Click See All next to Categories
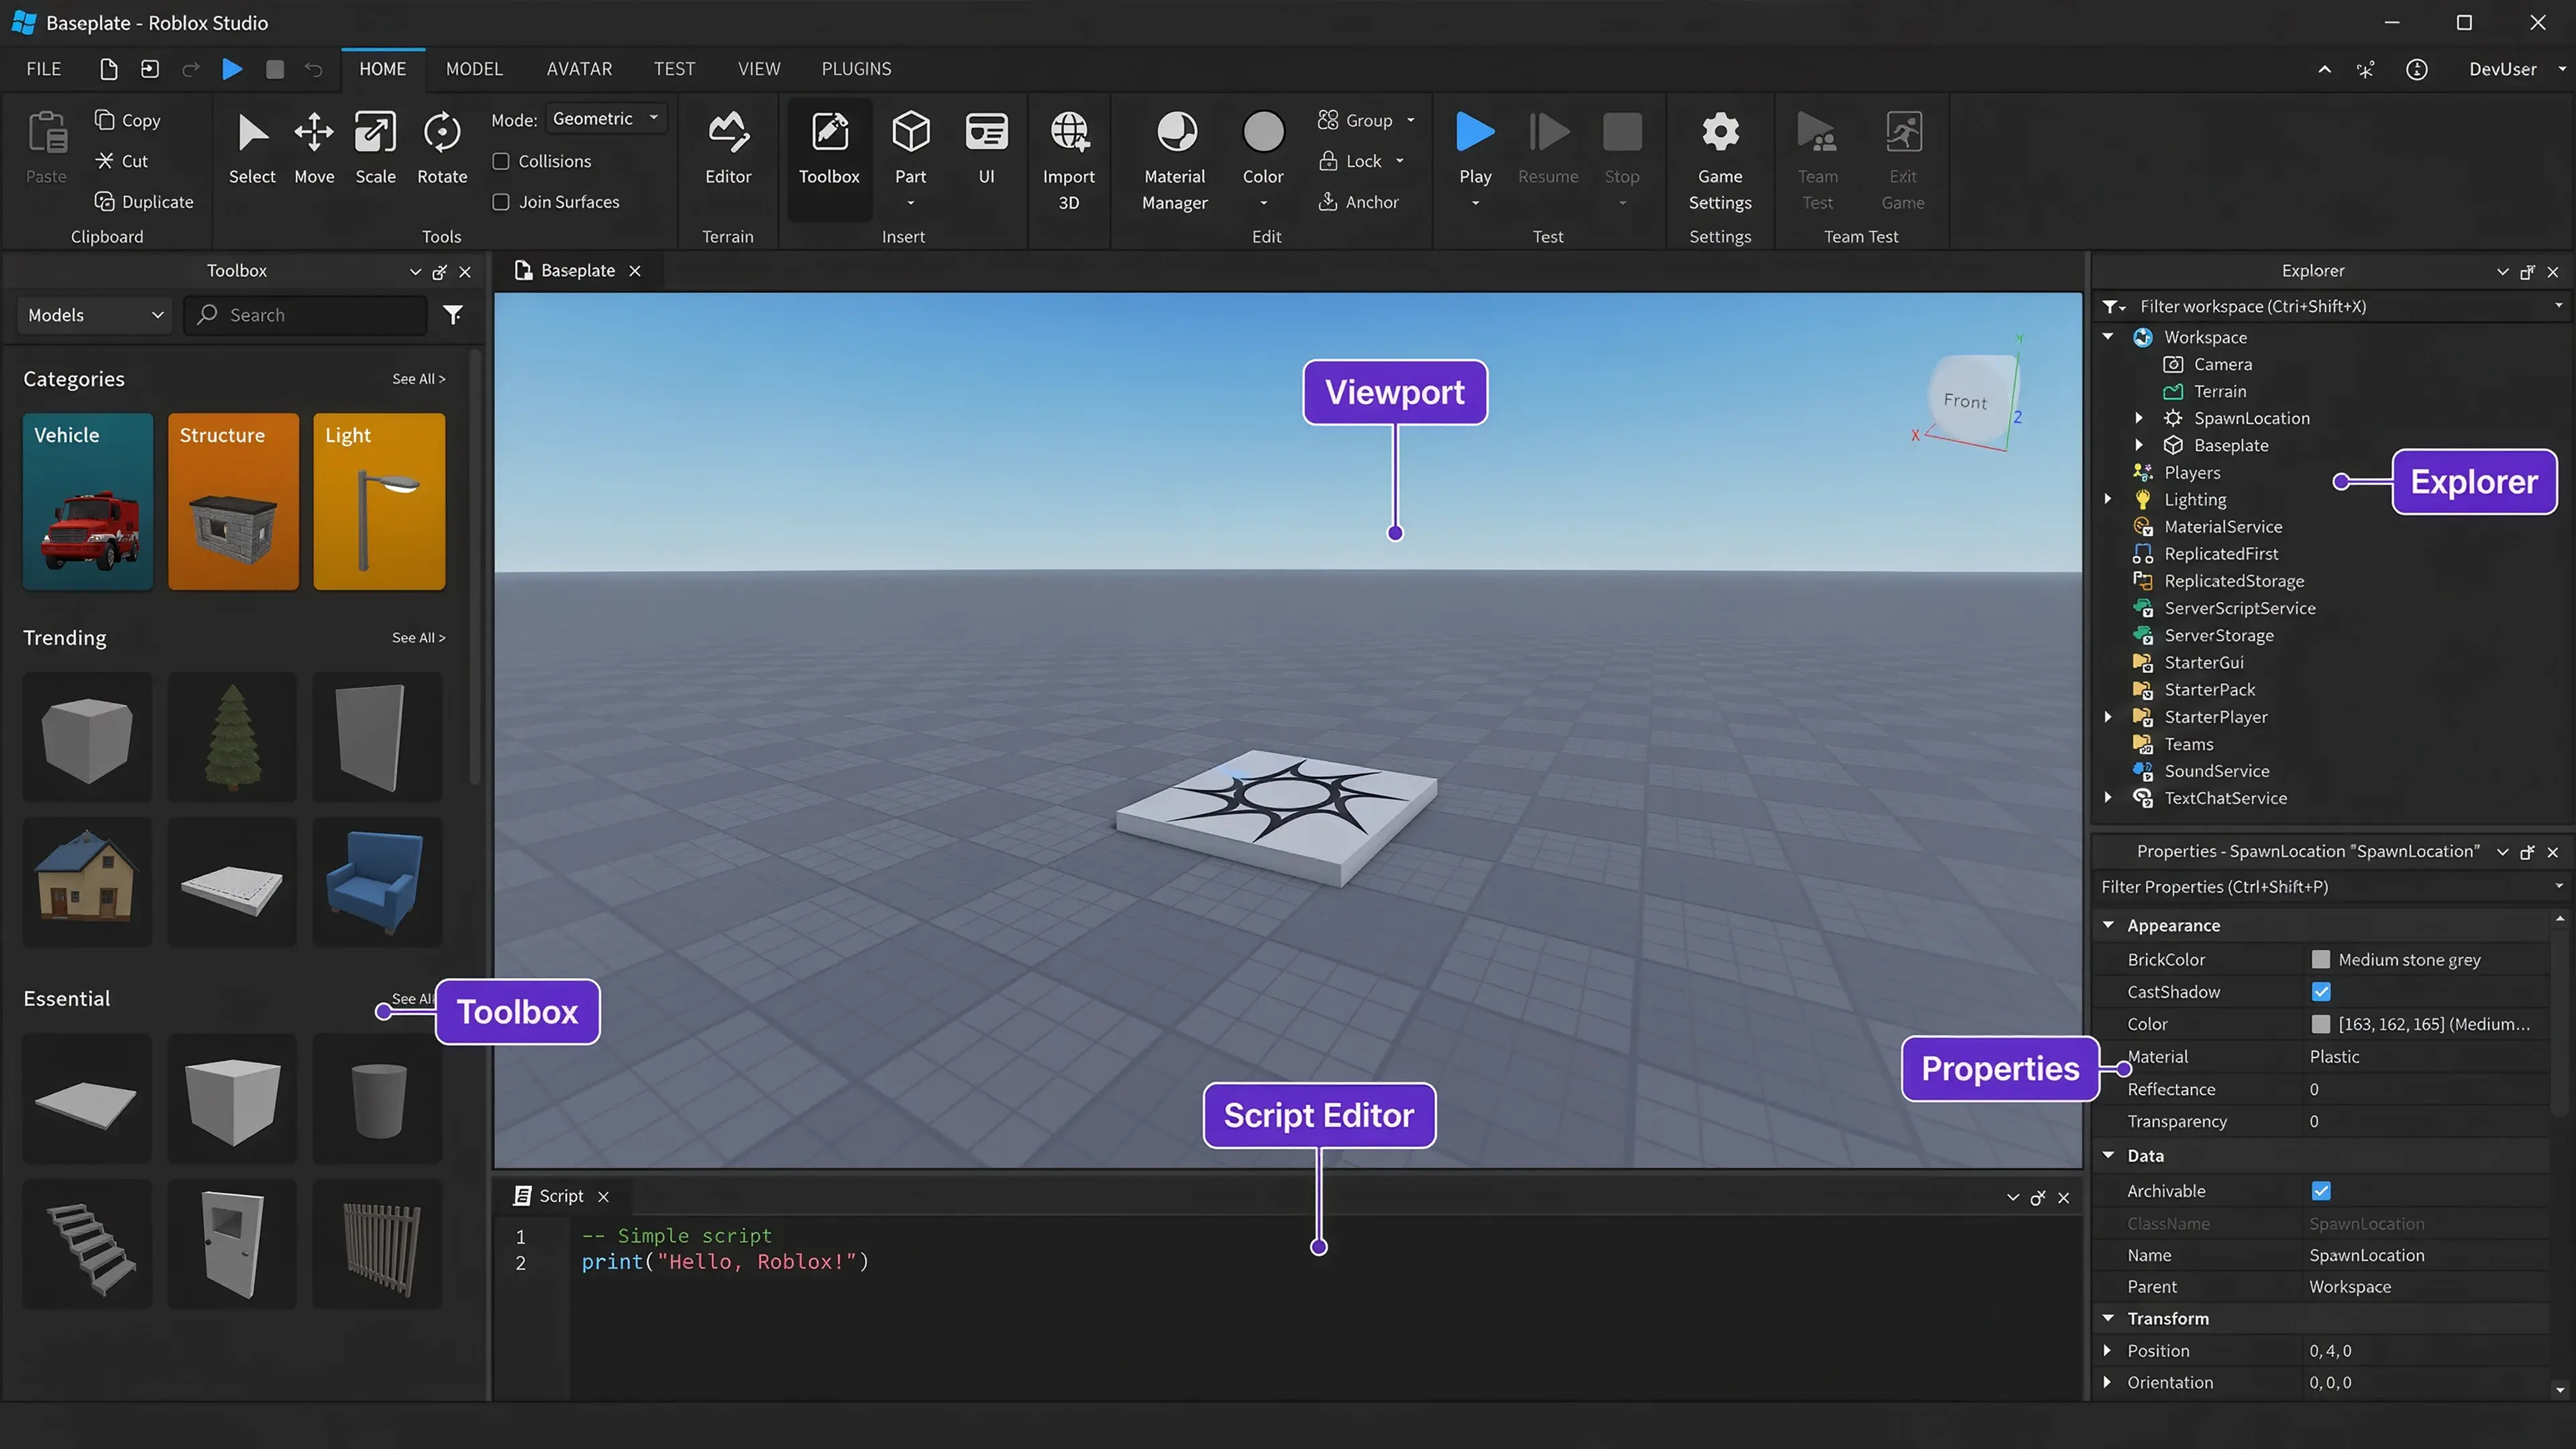2576x1449 pixels. tap(418, 379)
